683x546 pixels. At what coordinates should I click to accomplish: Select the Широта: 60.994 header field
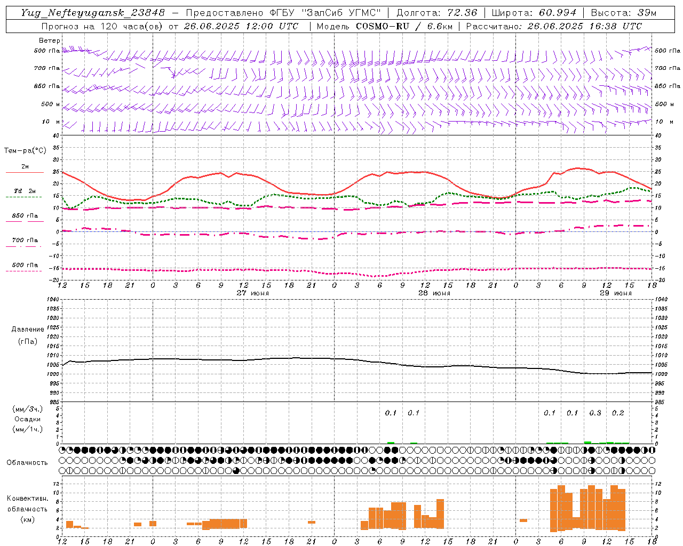click(x=534, y=13)
